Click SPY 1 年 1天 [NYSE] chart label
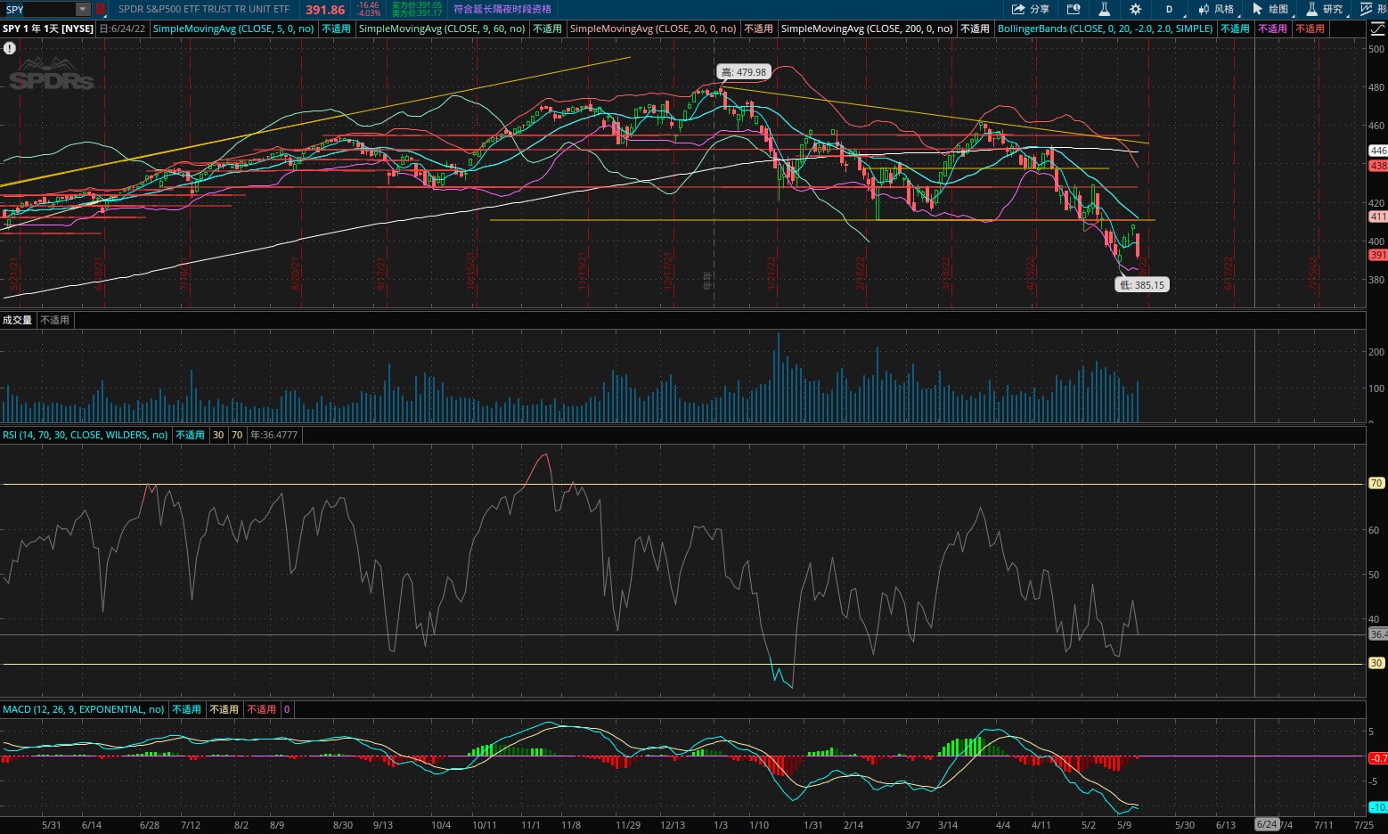1388x834 pixels. tap(48, 29)
